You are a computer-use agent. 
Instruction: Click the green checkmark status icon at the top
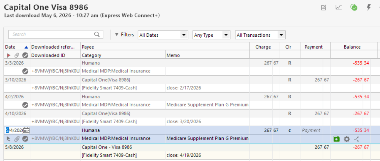(354, 7)
